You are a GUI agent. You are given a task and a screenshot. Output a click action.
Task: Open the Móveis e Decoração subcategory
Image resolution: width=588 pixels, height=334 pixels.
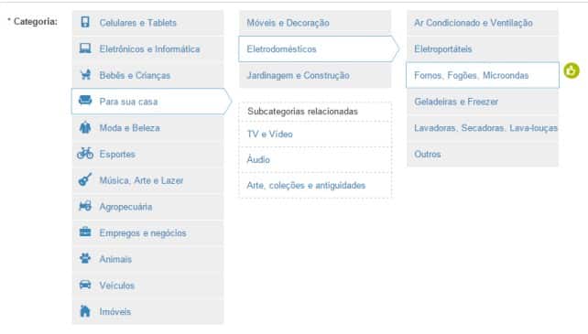(315, 23)
